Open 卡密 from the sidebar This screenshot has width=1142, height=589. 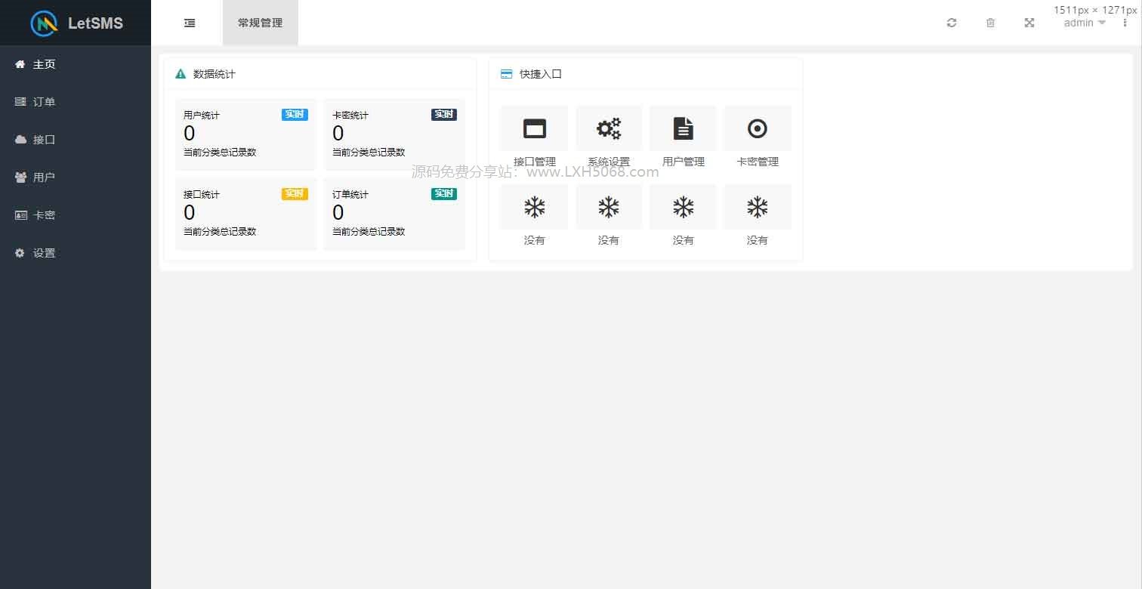tap(44, 215)
